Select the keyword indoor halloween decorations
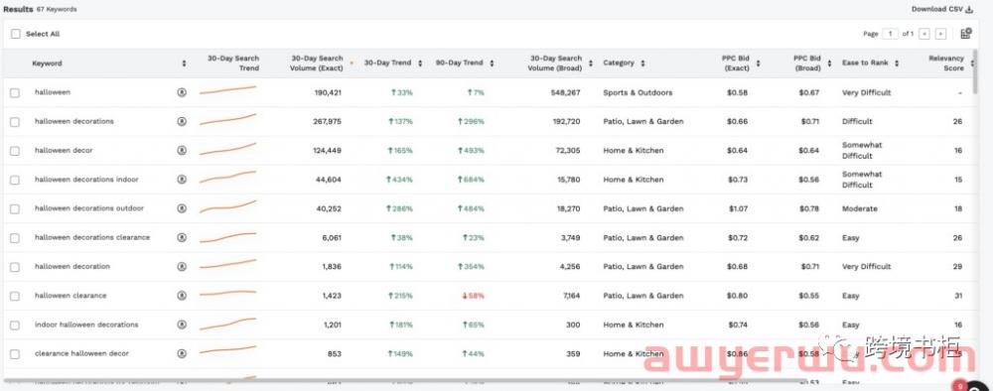 click(x=86, y=325)
